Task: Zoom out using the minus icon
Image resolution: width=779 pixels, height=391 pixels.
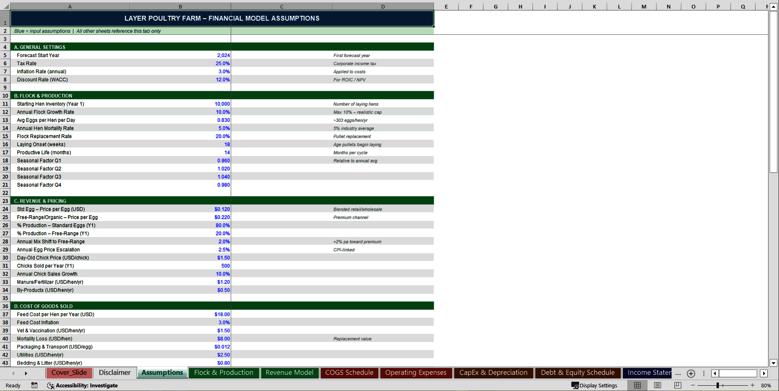Action: (x=693, y=385)
